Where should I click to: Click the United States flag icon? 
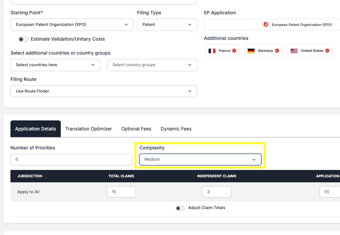[x=294, y=51]
